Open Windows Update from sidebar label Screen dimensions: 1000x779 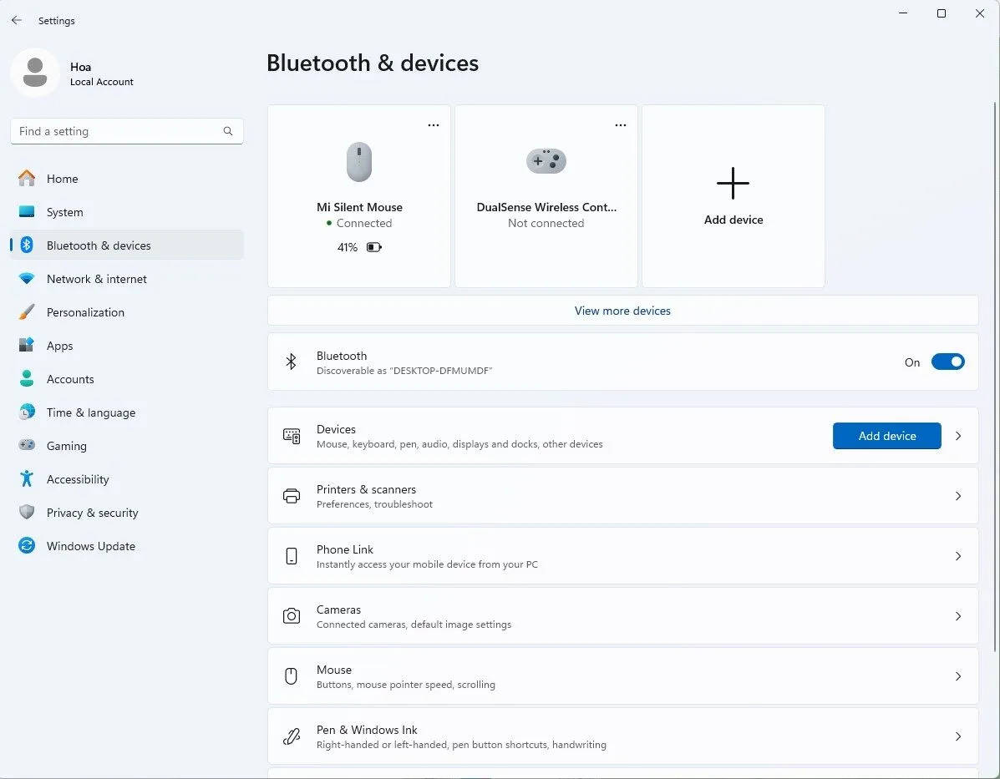(90, 546)
